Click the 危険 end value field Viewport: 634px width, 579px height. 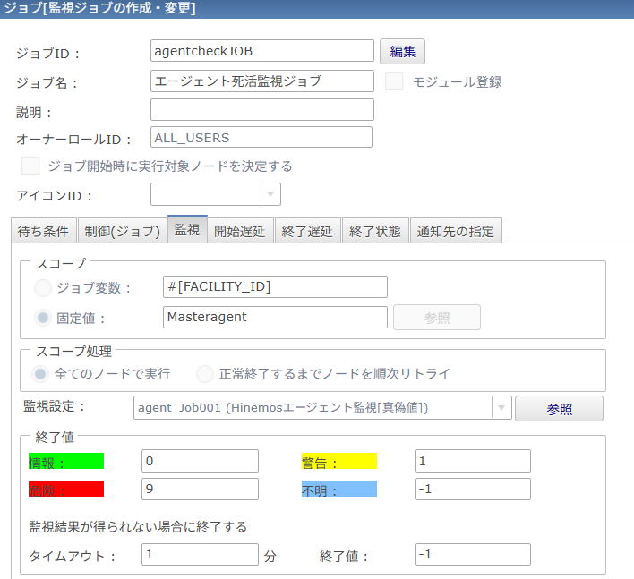(x=200, y=490)
